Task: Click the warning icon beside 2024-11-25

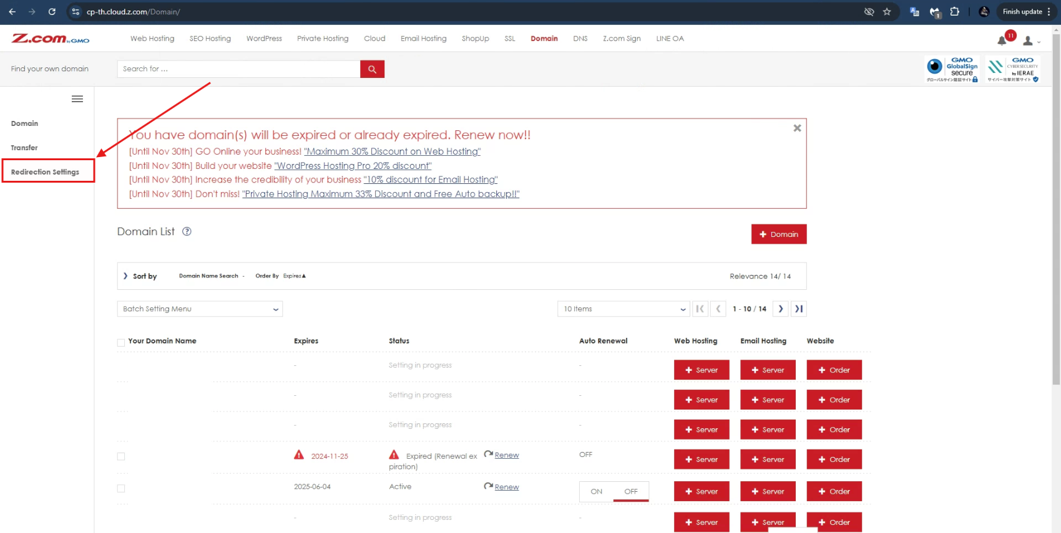Action: tap(299, 455)
